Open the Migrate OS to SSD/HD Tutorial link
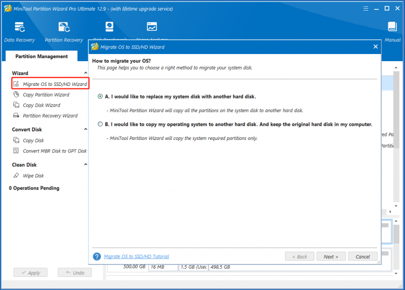The image size is (405, 290). pyautogui.click(x=136, y=257)
